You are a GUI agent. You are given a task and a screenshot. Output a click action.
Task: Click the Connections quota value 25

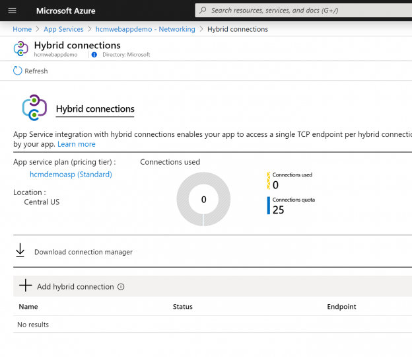[x=278, y=210]
